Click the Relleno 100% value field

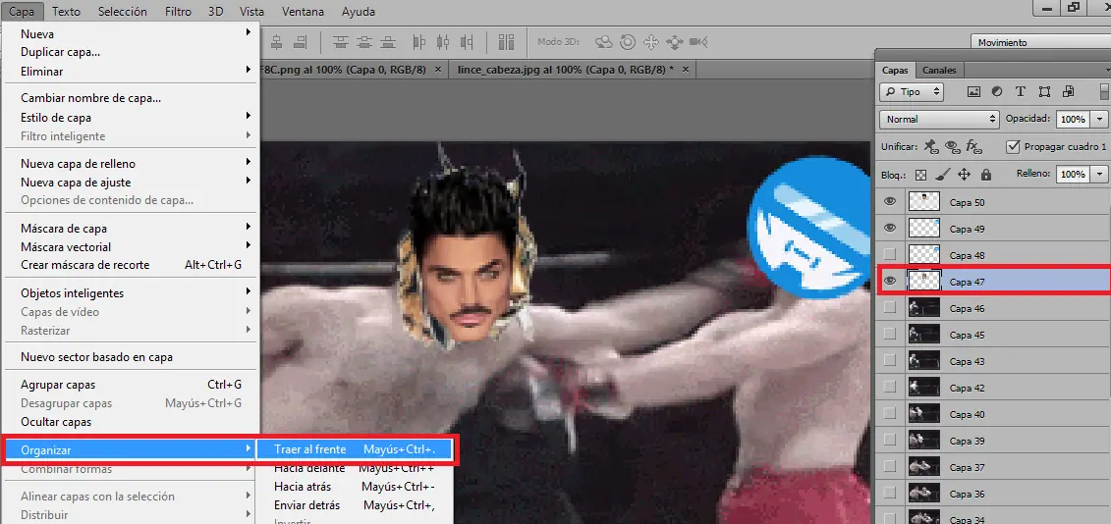click(1074, 175)
